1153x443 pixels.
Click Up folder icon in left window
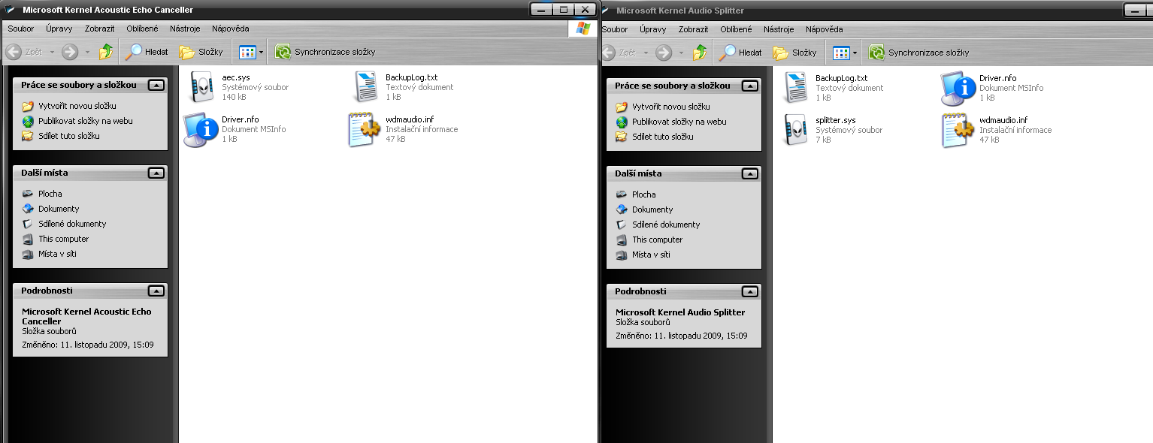106,52
